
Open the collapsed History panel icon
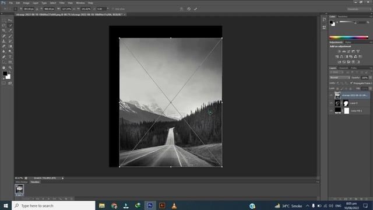click(325, 19)
